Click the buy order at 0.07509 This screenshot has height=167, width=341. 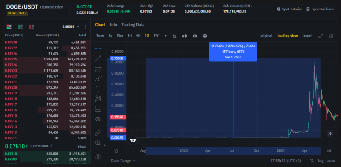[46, 159]
